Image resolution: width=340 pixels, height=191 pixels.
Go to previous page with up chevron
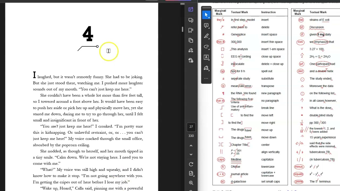click(191, 146)
